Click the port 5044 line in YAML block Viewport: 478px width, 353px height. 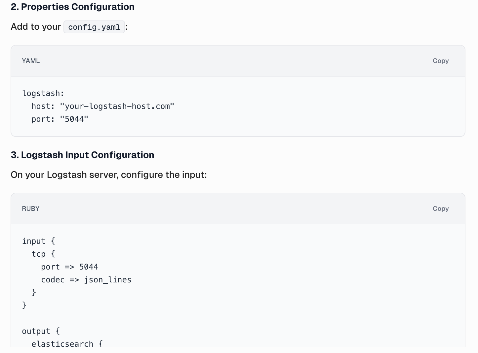(x=60, y=119)
